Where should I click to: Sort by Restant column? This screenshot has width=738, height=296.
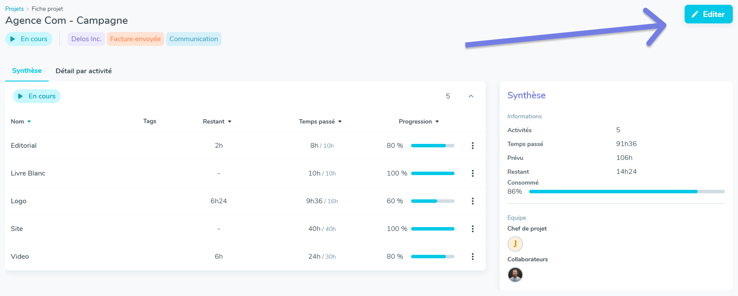(x=217, y=121)
